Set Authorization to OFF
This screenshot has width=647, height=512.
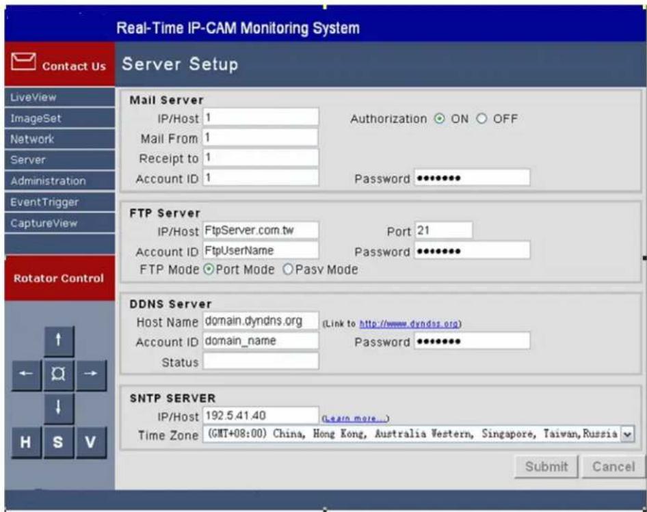pyautogui.click(x=481, y=119)
